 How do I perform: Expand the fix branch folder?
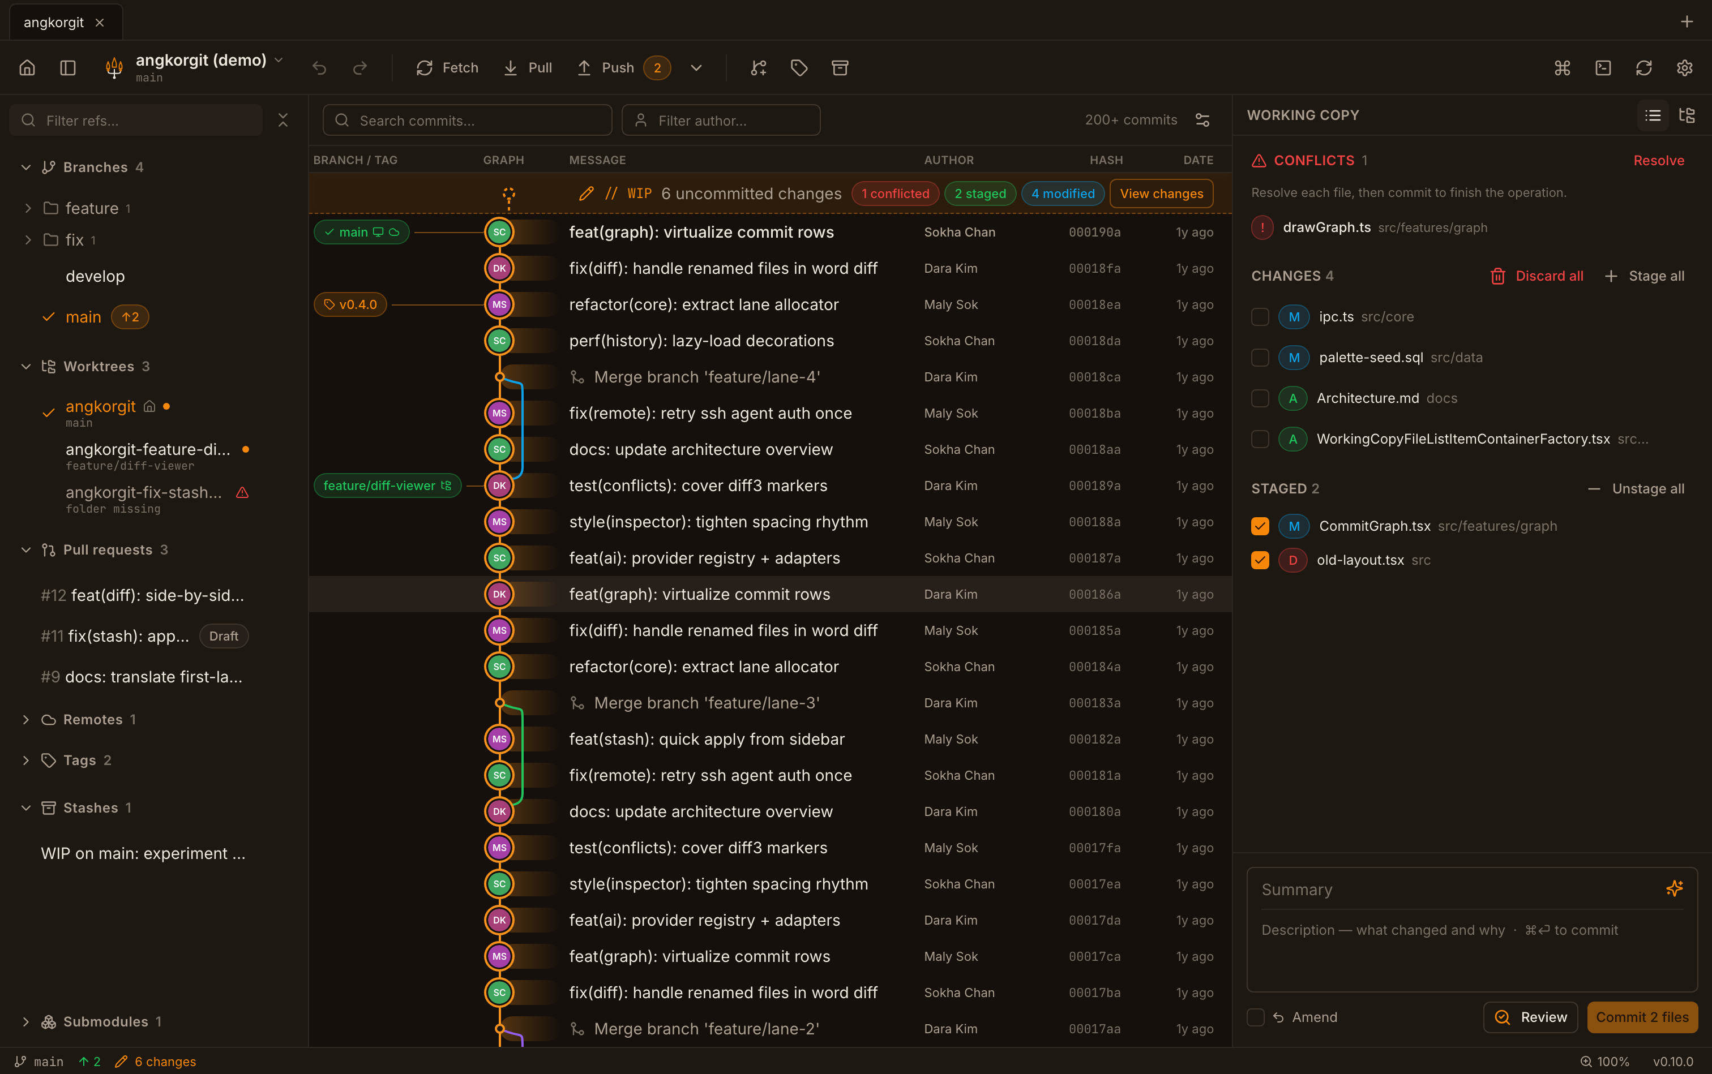(28, 240)
